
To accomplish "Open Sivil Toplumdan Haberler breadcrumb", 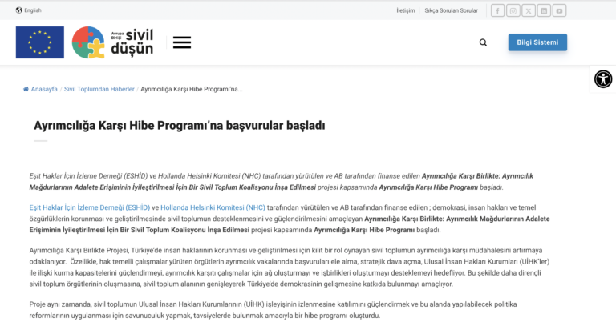I will [x=99, y=89].
